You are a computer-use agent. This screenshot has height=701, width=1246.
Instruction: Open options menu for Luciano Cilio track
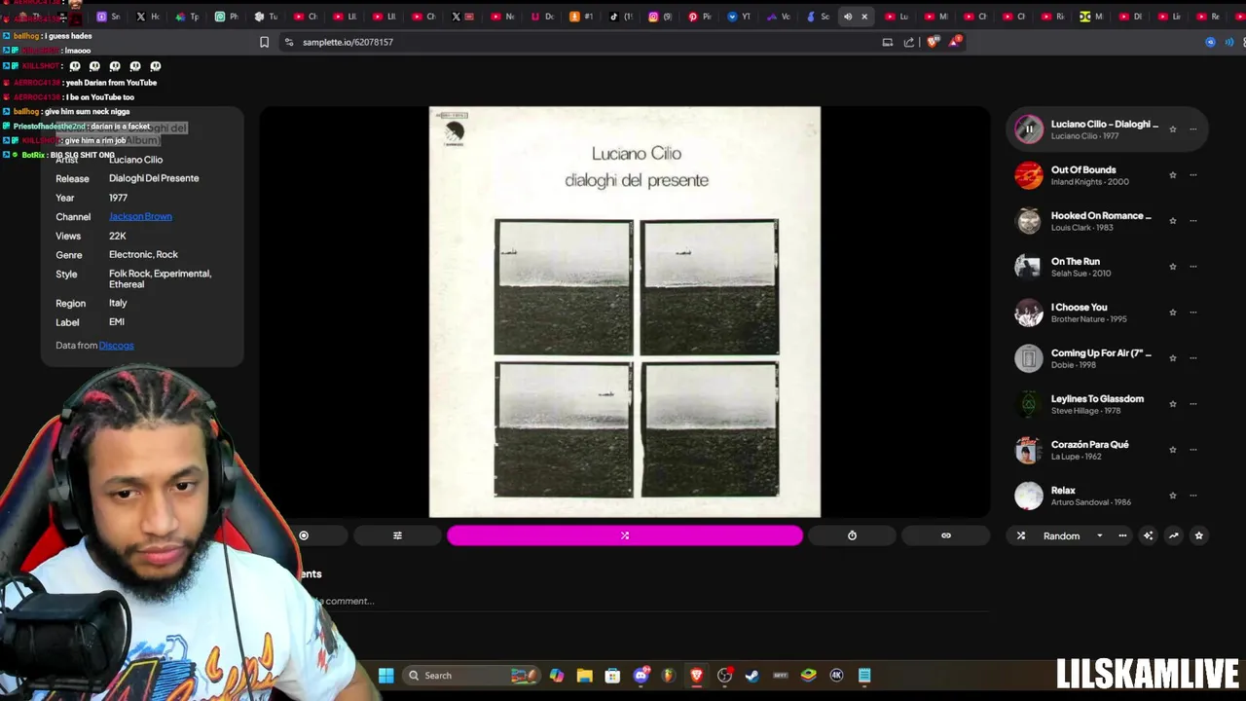point(1193,129)
